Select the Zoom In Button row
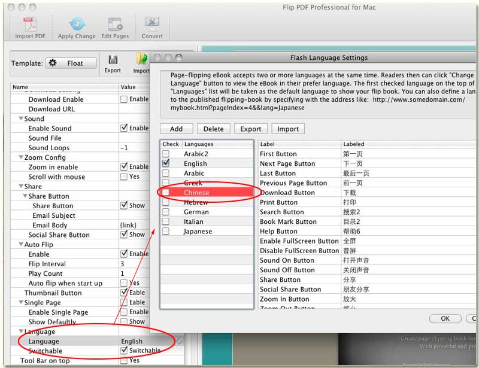Screen dimensions: 479x368 (368, 299)
